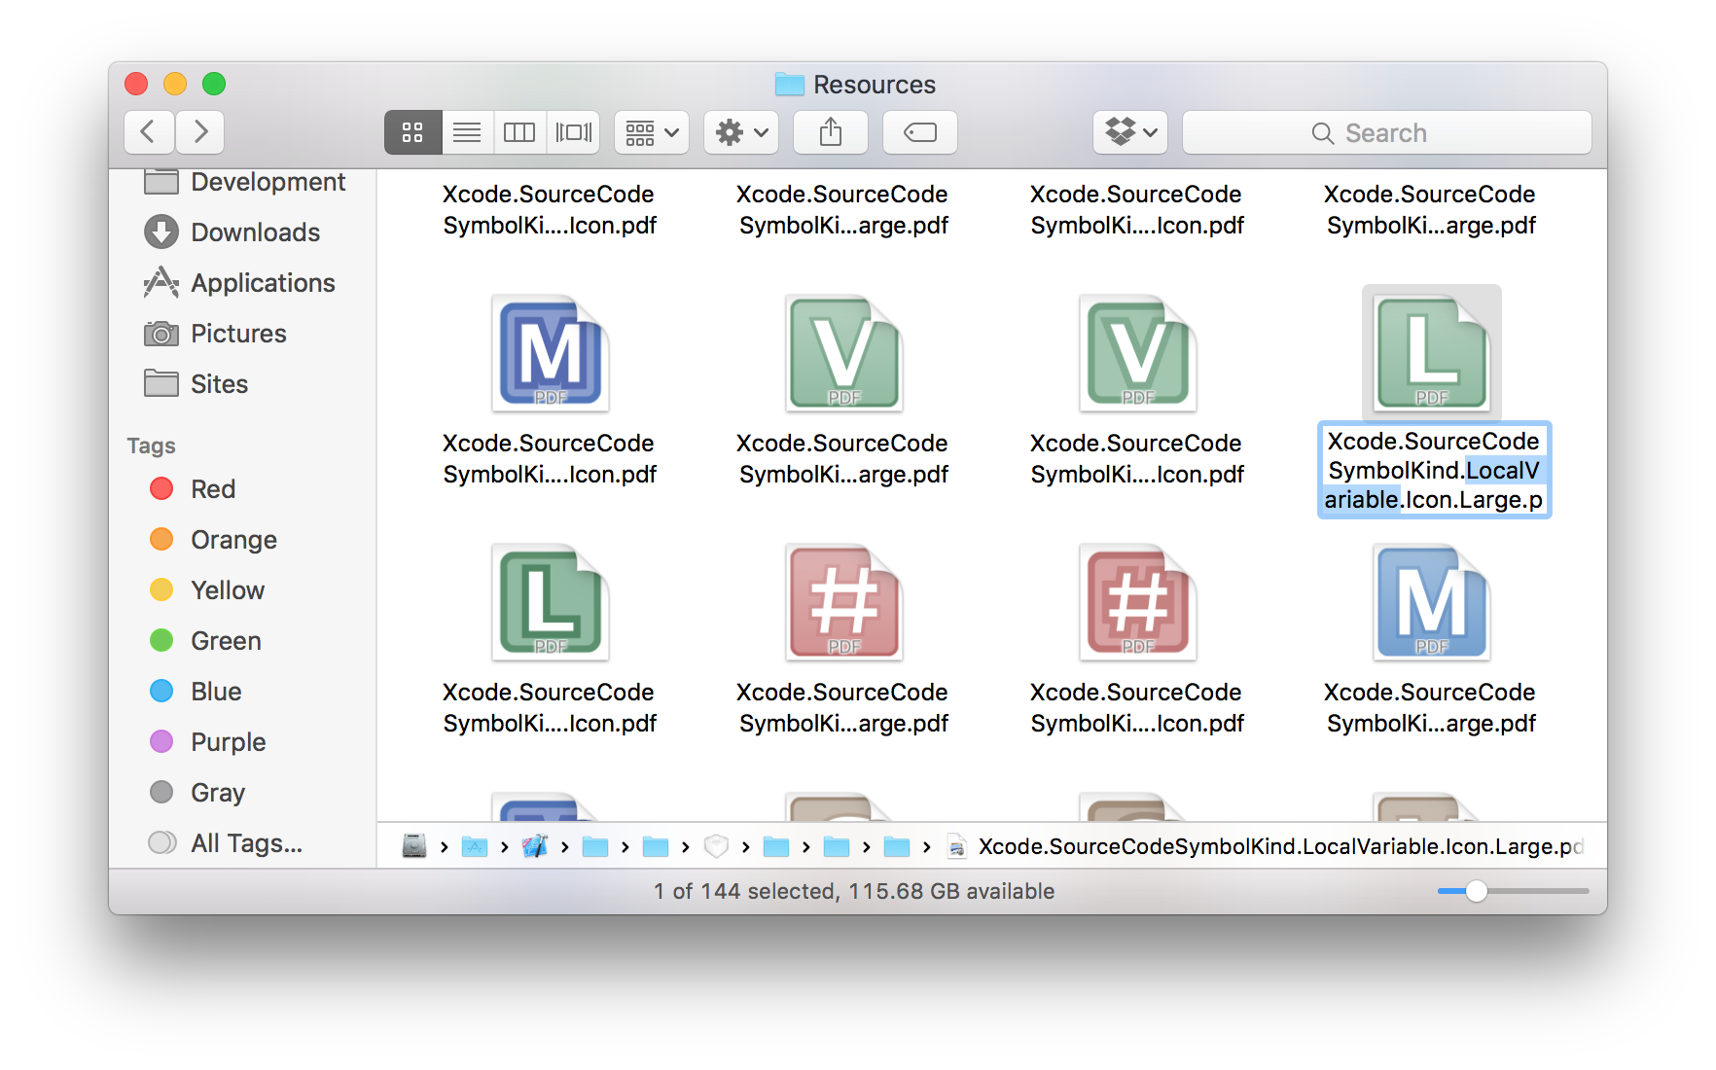
Task: Filter by the Orange tag
Action: point(213,540)
